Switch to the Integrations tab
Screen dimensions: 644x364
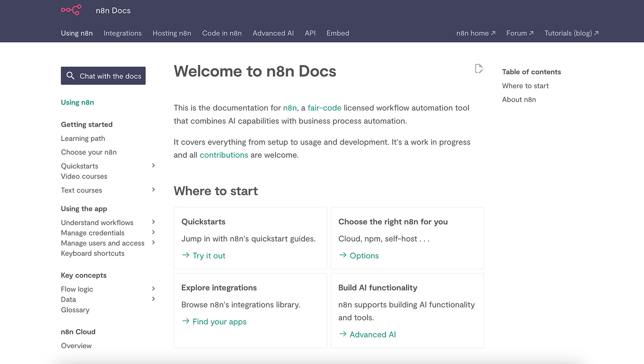point(123,33)
